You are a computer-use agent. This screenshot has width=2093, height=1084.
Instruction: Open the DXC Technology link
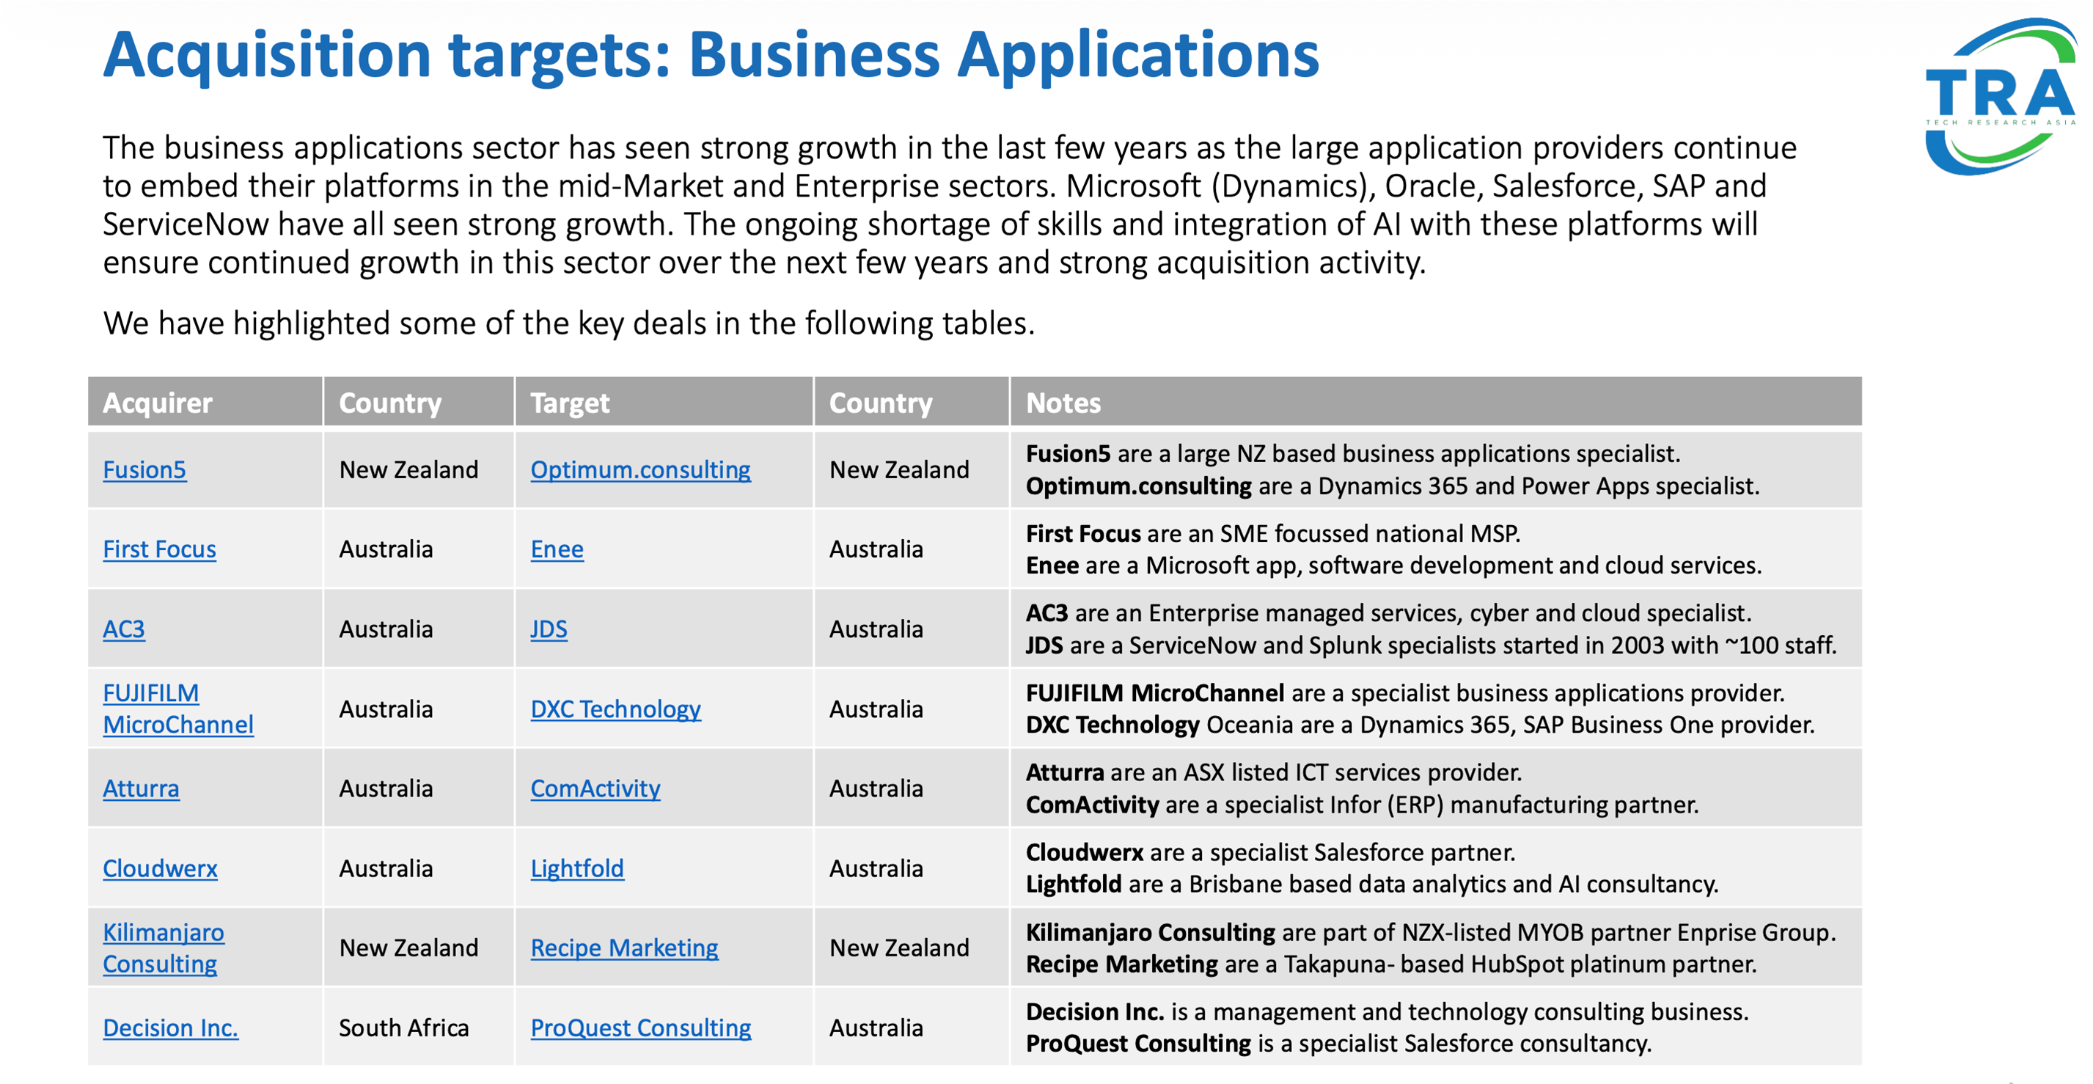[615, 708]
